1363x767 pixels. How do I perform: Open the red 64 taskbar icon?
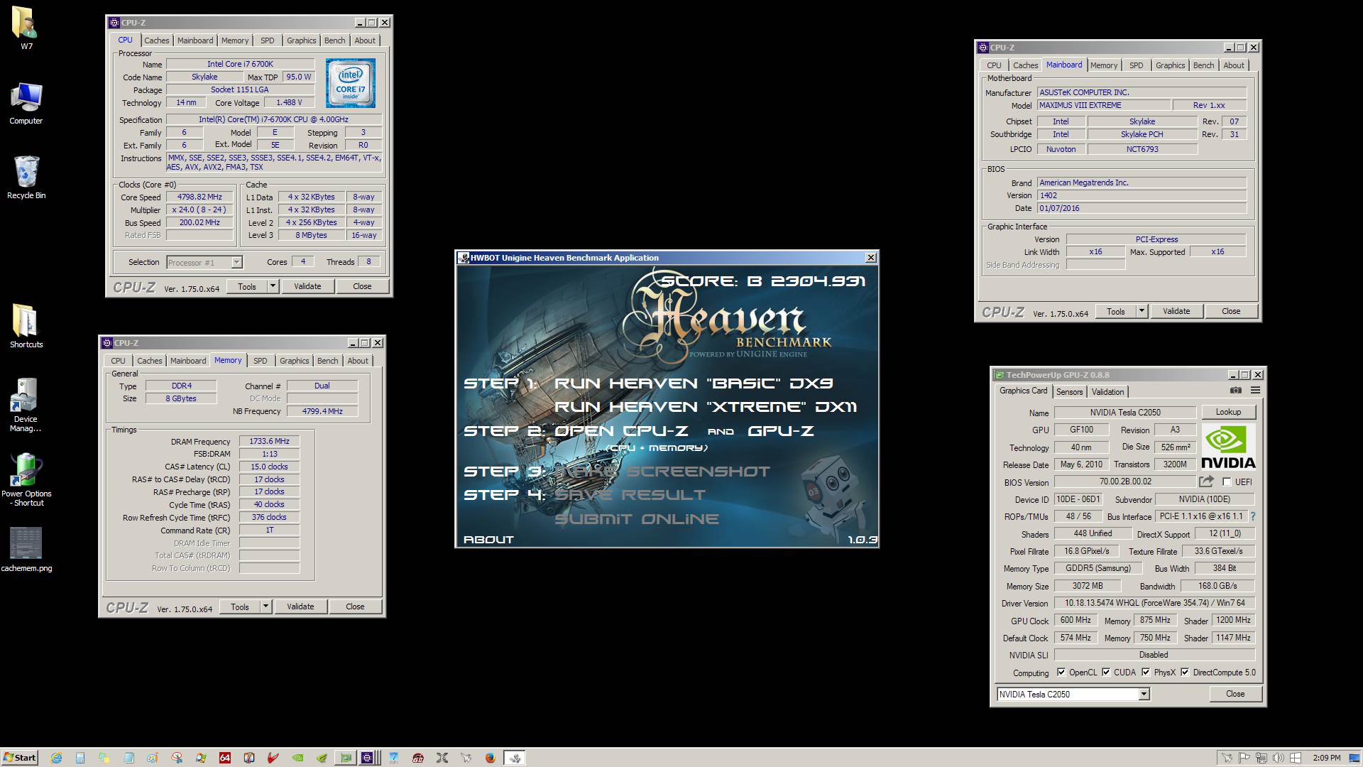click(225, 758)
